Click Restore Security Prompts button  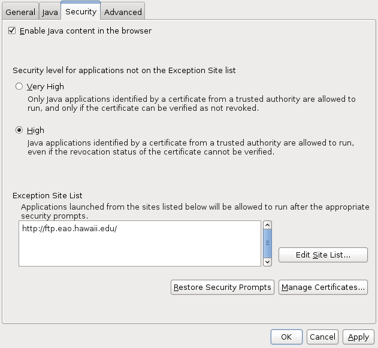[222, 287]
